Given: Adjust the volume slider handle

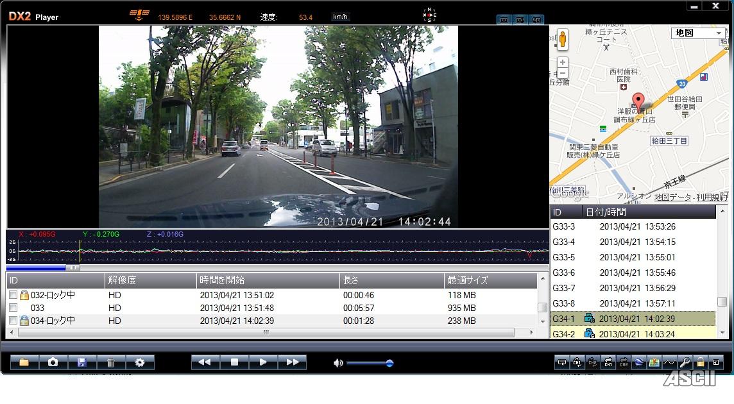Looking at the screenshot, I should point(389,363).
